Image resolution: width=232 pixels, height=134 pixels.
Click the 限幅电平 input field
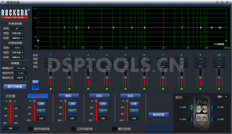tap(21, 68)
